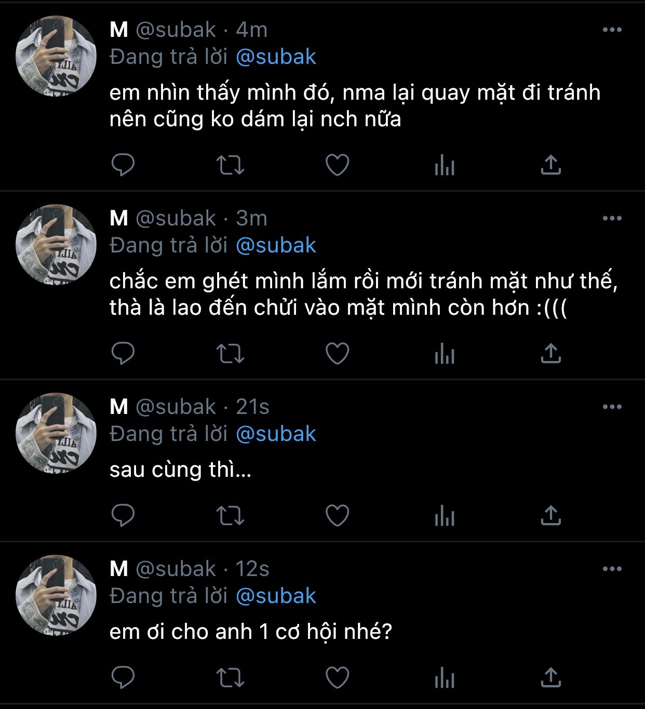This screenshot has width=645, height=709.
Task: Reply to the 4m-old tweet
Action: pyautogui.click(x=123, y=165)
